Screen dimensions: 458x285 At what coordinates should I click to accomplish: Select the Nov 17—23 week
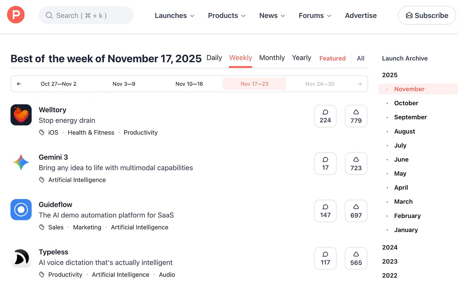tap(254, 84)
